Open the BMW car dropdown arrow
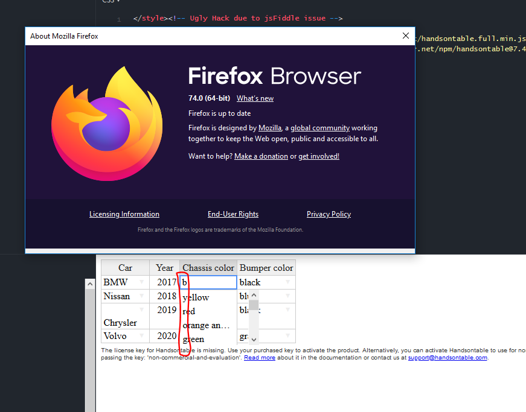Screen dimensions: 526x412 (142, 282)
